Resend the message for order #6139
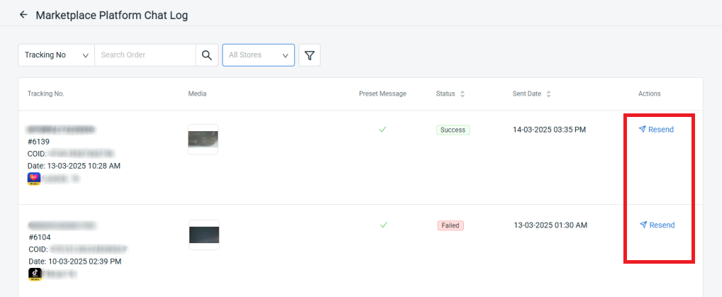The image size is (722, 297). click(656, 130)
